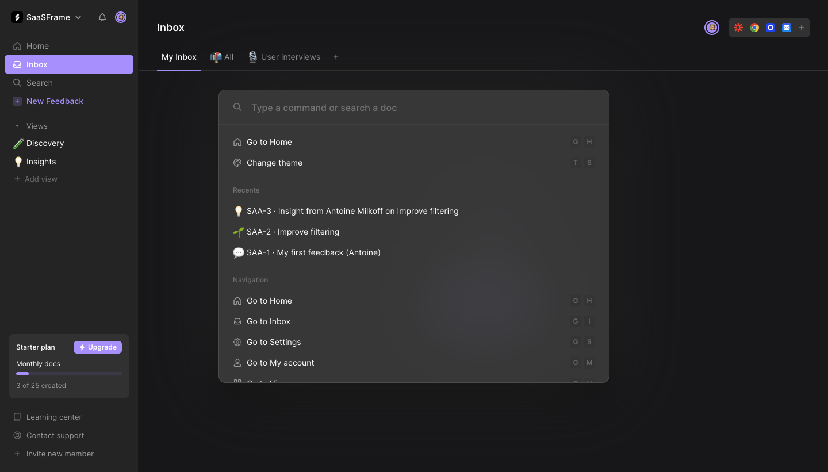Click the "3 of 25 created" text
Screen dimensions: 828x472
tap(41, 386)
